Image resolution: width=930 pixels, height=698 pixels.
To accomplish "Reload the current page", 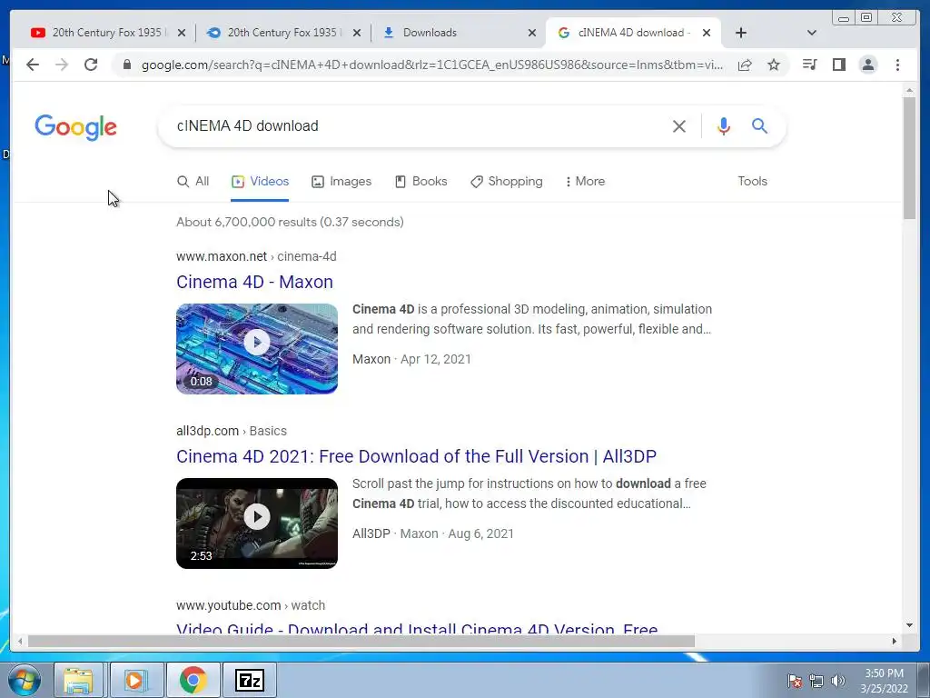I will pos(91,65).
